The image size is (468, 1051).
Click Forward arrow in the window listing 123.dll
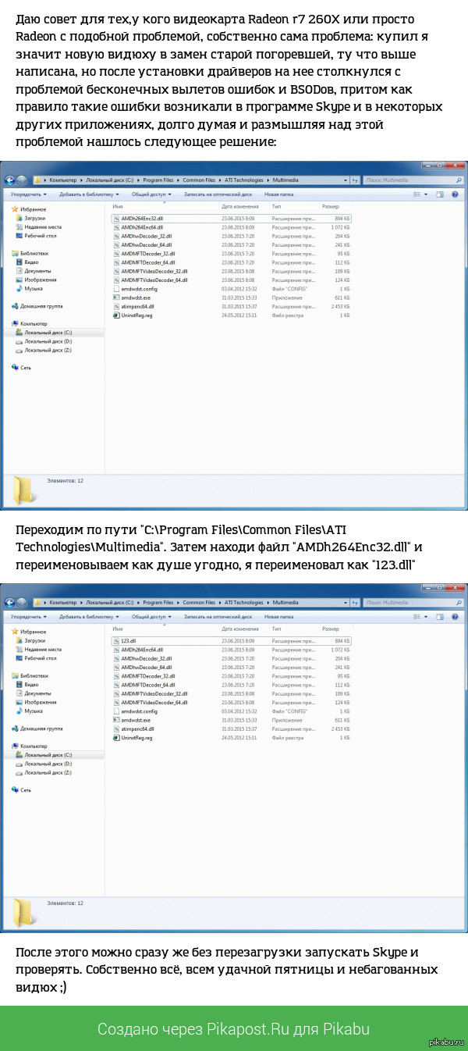point(23,603)
